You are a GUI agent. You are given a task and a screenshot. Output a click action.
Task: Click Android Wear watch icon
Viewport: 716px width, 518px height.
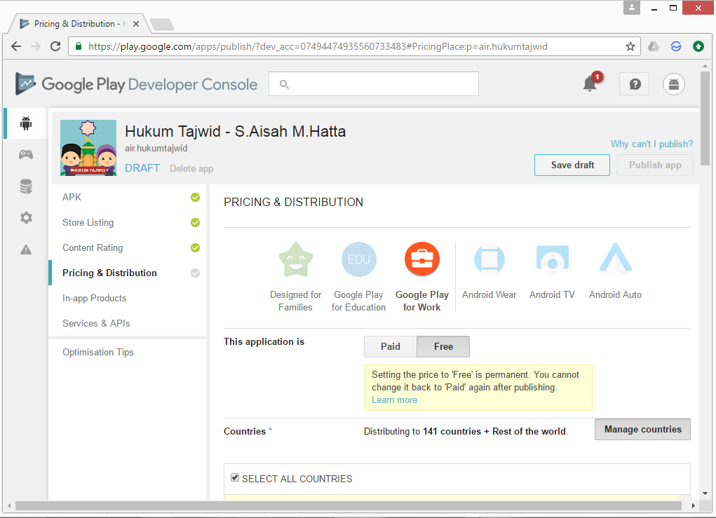coord(489,259)
